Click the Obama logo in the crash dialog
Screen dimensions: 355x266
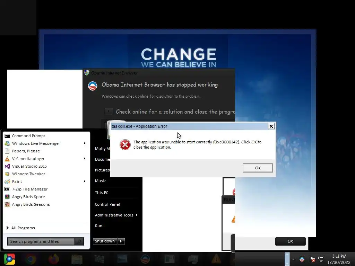pos(93,86)
